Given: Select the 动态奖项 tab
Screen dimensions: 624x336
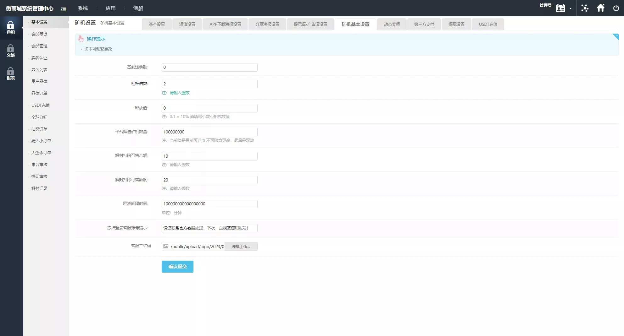Looking at the screenshot, I should 392,24.
